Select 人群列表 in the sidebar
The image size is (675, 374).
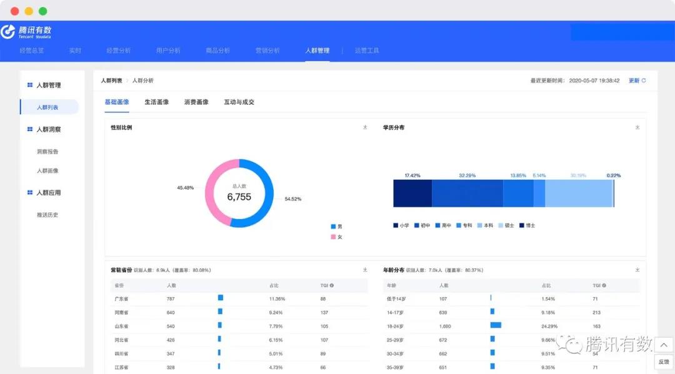49,107
